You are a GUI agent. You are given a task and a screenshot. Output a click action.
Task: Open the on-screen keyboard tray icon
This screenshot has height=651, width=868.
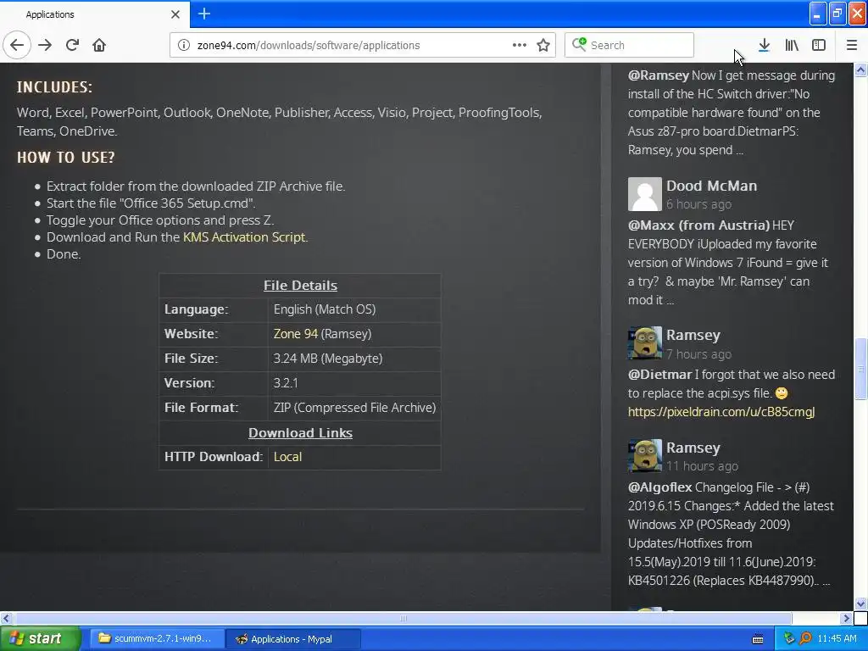point(758,639)
